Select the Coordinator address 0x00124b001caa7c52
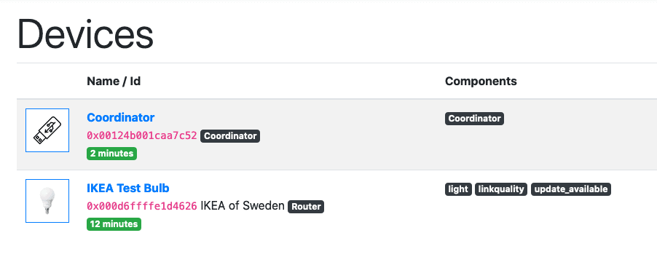This screenshot has width=657, height=273. (141, 135)
